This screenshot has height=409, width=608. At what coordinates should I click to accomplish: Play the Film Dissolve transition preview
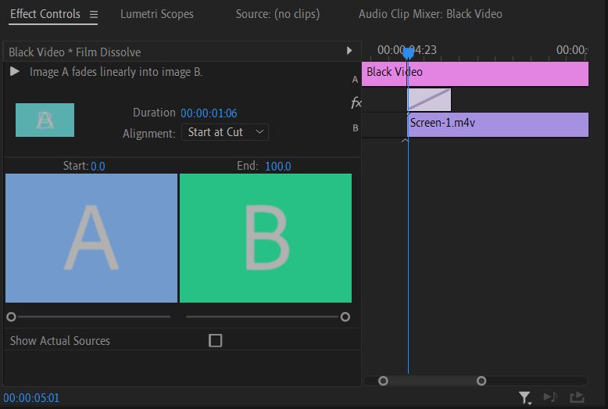15,72
